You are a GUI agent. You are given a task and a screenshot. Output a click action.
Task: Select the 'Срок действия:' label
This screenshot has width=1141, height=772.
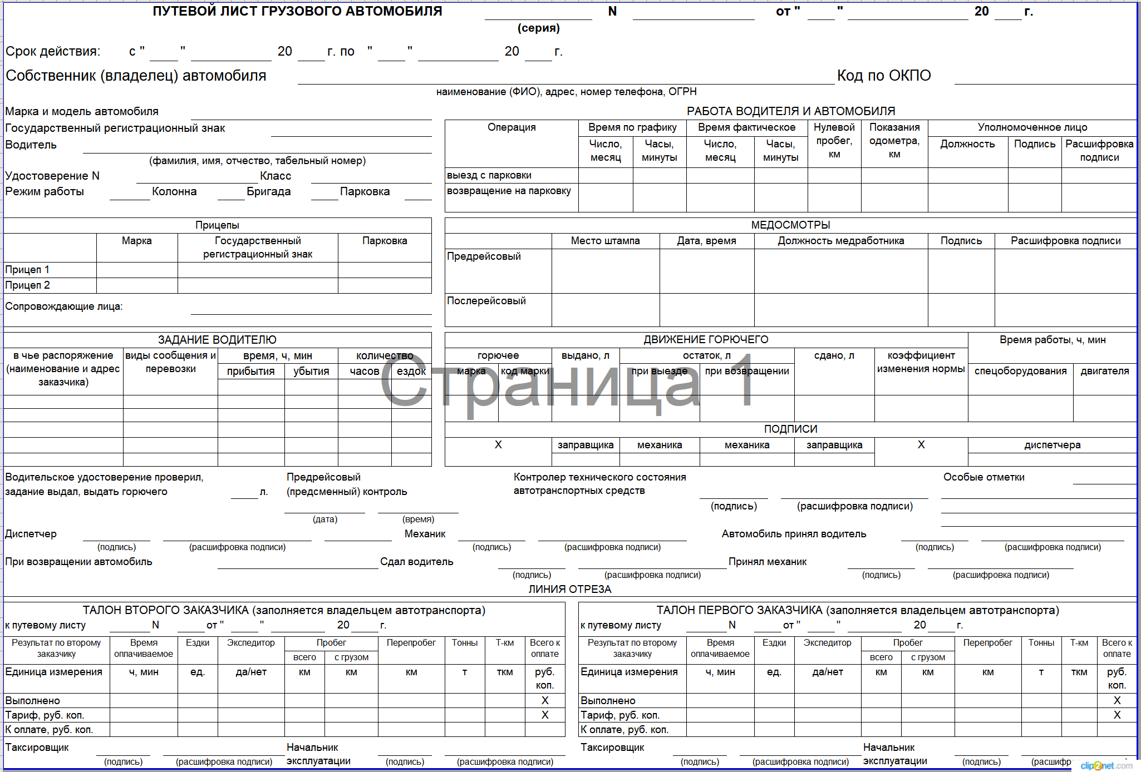coord(53,51)
